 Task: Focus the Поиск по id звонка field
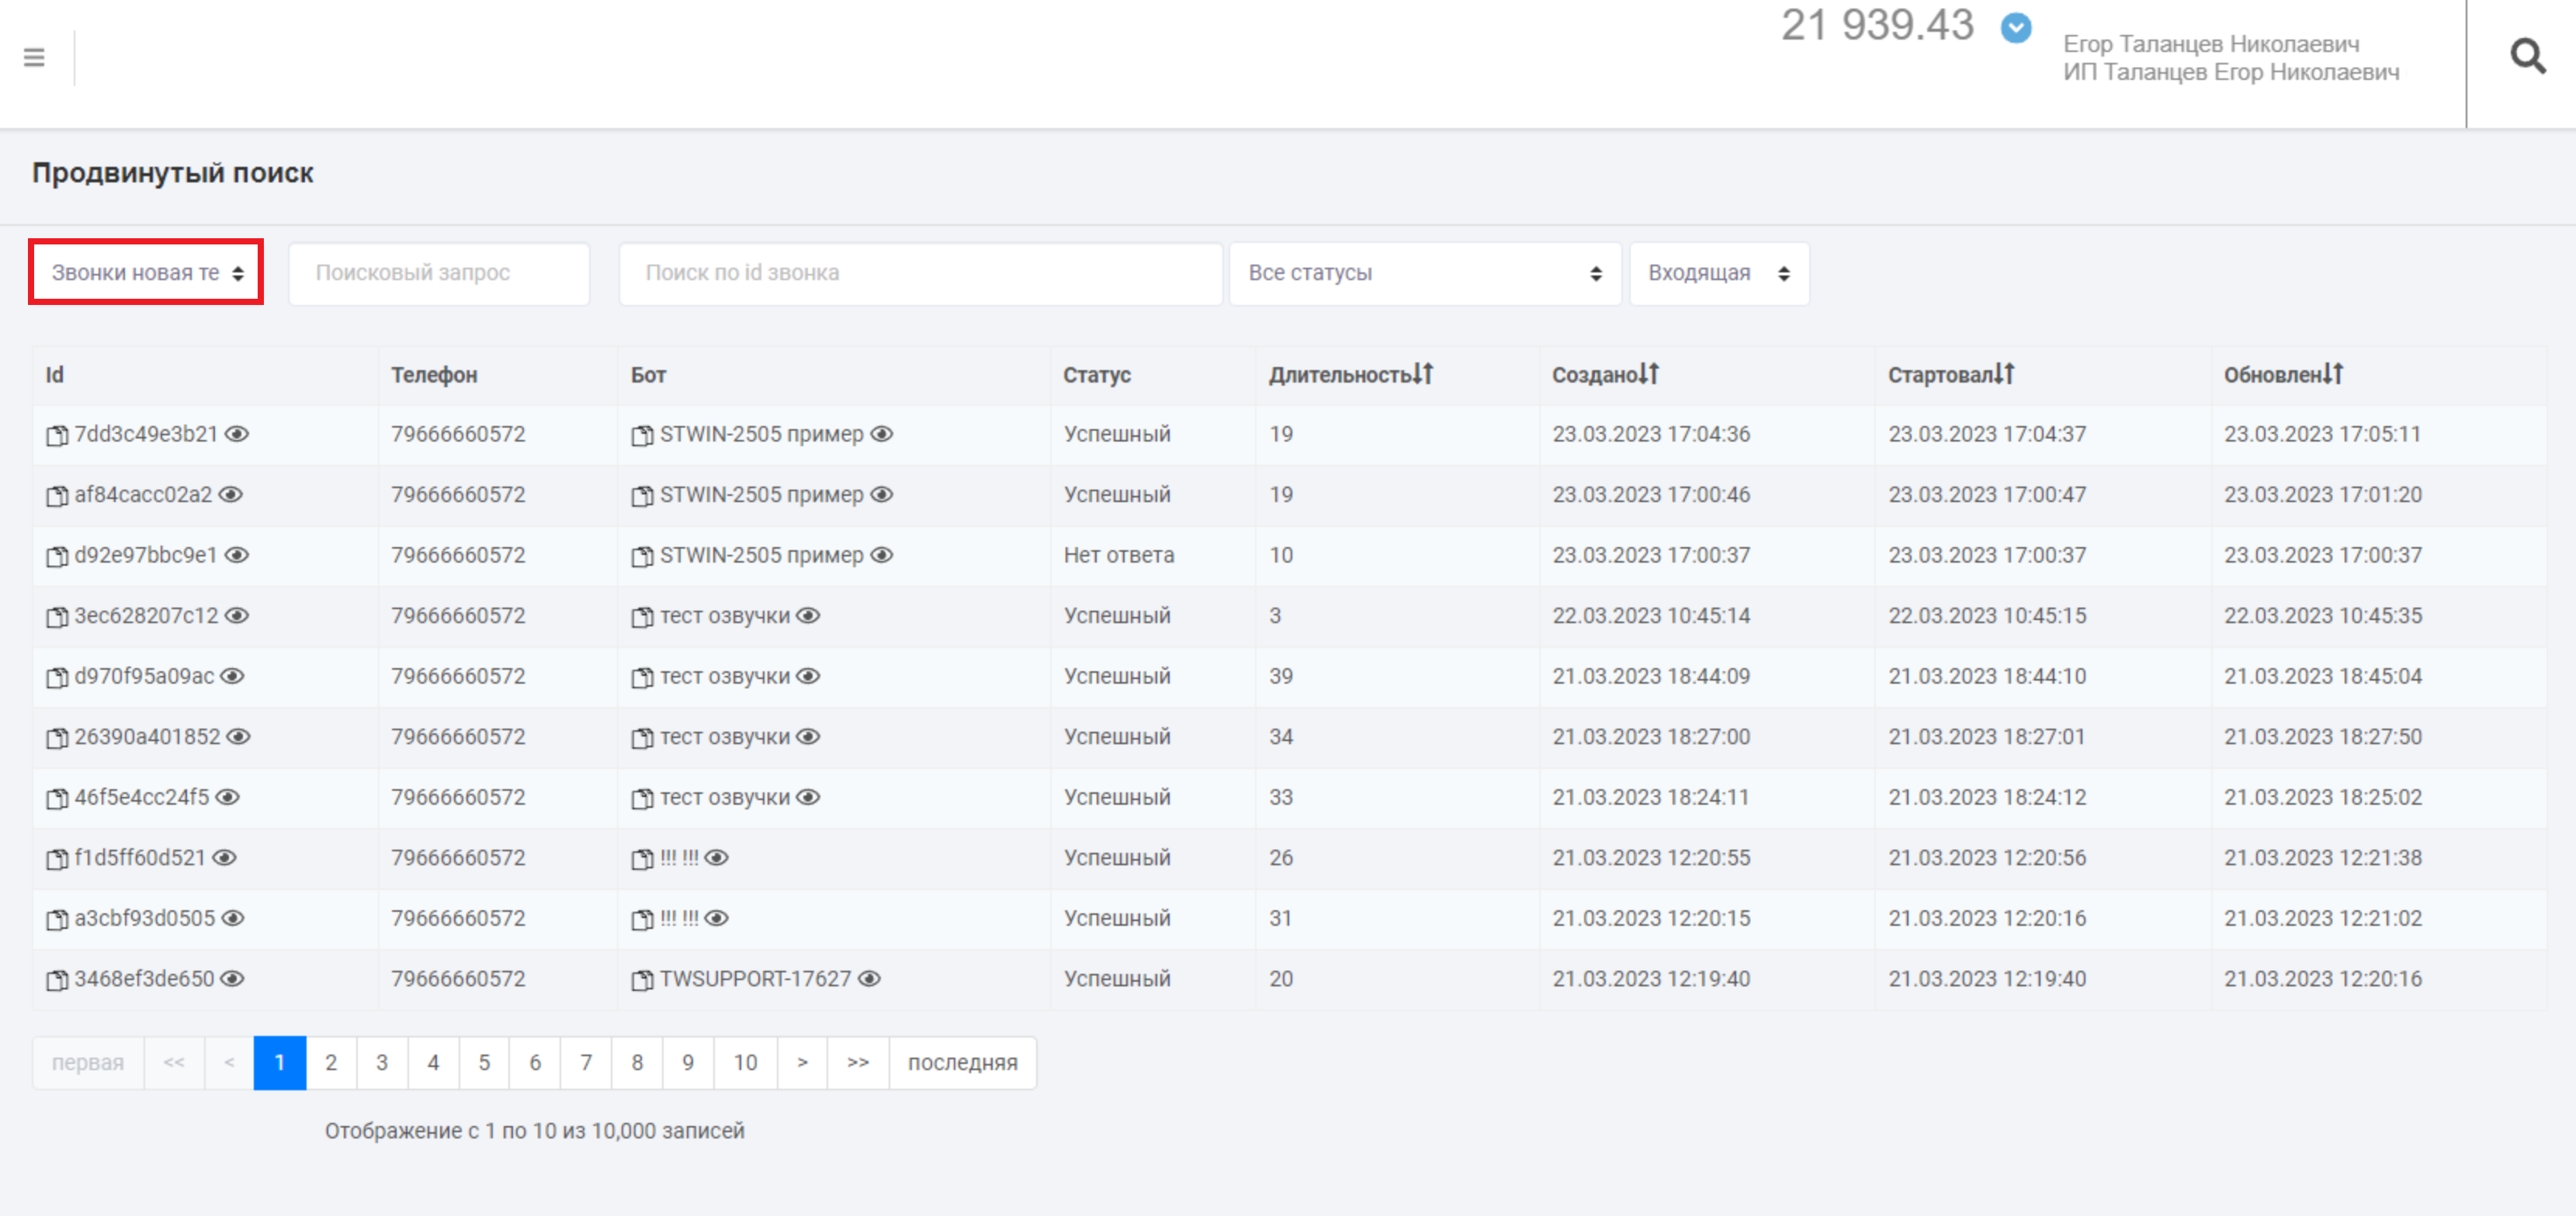920,273
